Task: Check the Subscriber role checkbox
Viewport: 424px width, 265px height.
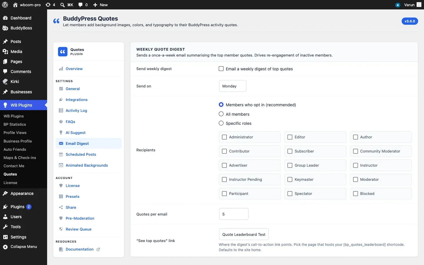Action: tap(290, 151)
